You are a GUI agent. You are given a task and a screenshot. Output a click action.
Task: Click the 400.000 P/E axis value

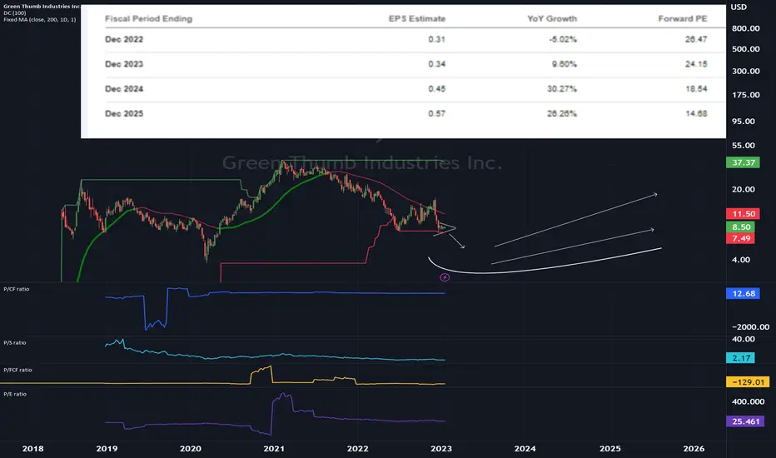(748, 401)
